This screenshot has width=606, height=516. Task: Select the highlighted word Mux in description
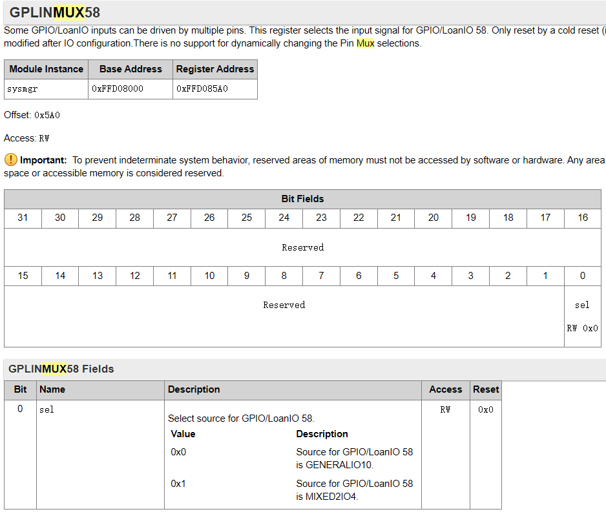click(365, 43)
